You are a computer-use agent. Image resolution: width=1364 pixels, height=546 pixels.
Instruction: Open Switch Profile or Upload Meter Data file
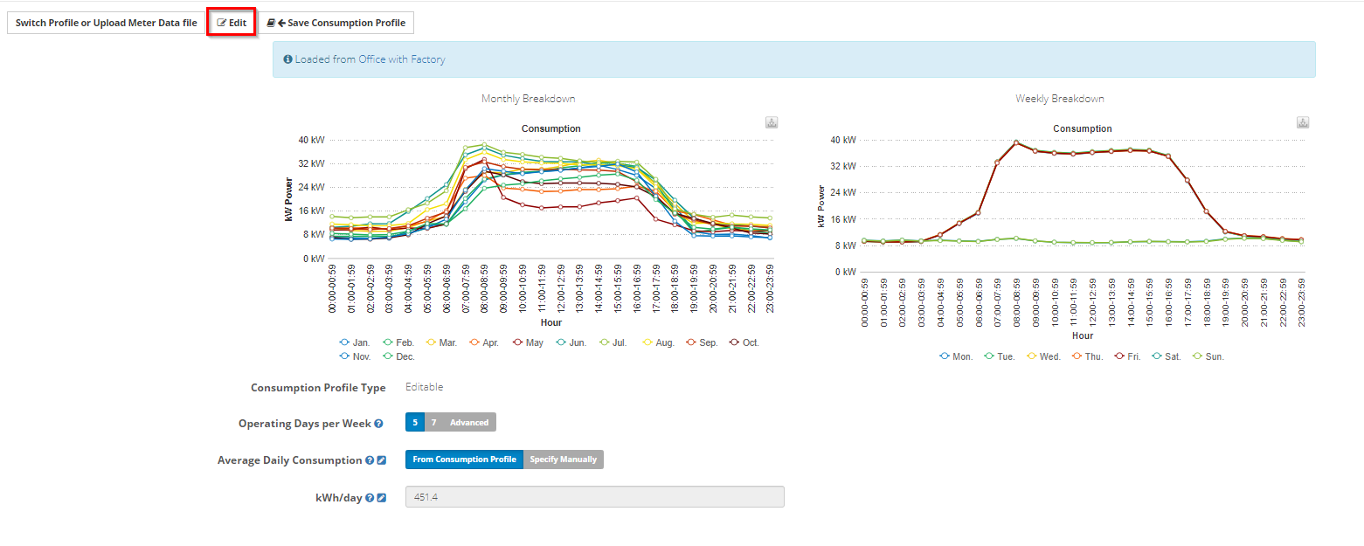pyautogui.click(x=107, y=23)
